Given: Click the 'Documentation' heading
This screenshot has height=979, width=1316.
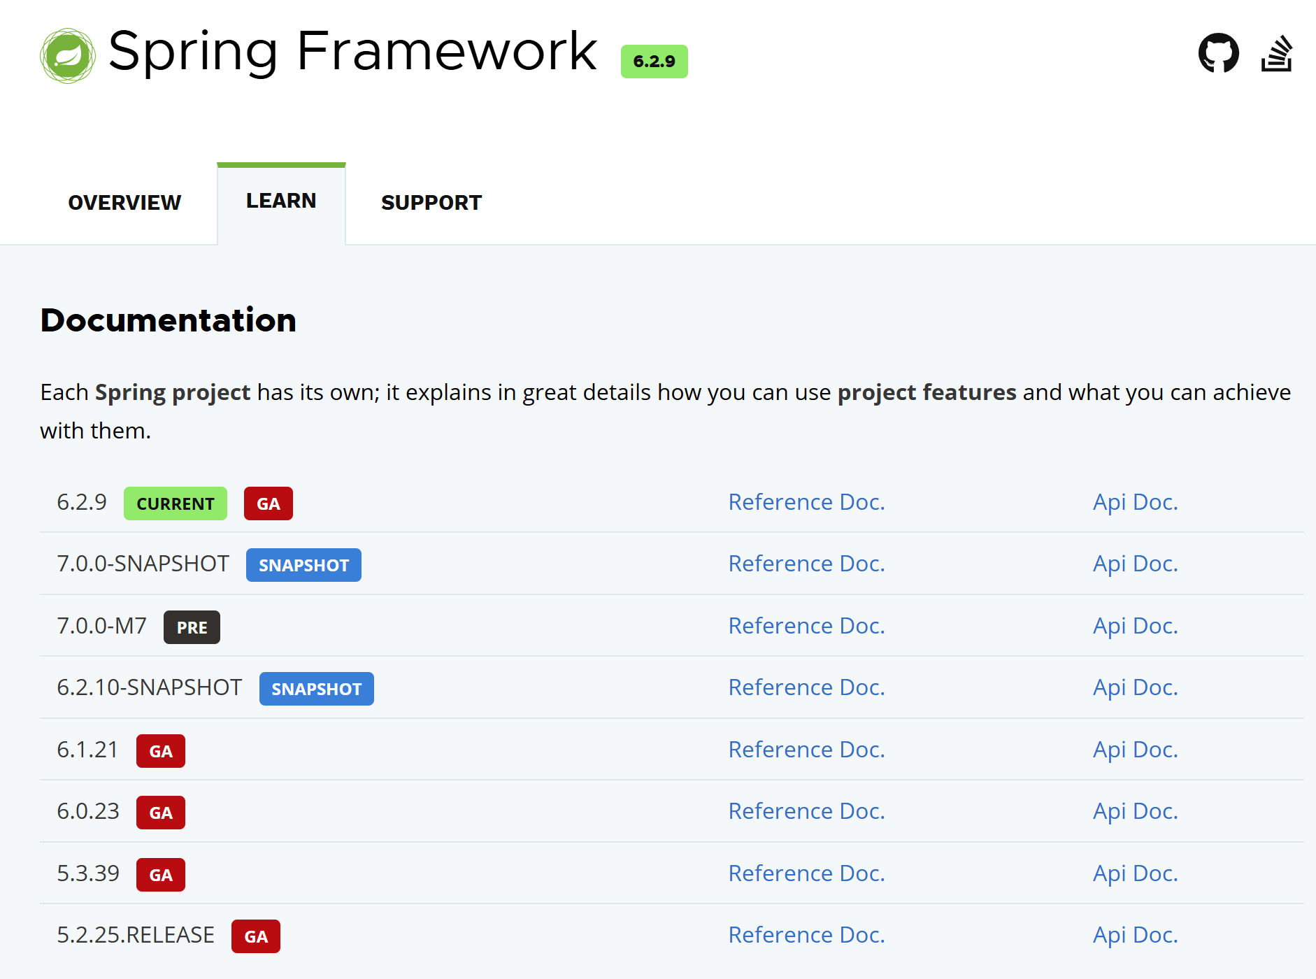Looking at the screenshot, I should [x=169, y=320].
